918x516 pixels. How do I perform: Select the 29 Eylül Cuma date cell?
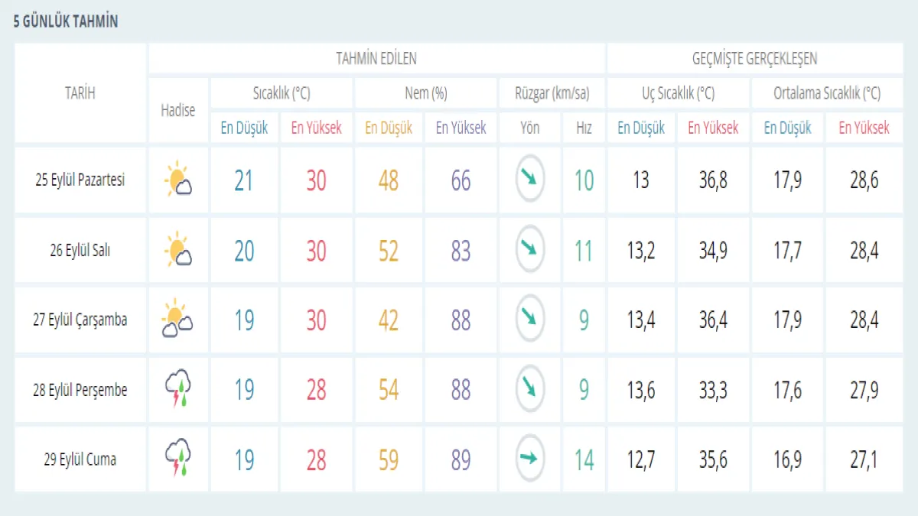point(80,459)
